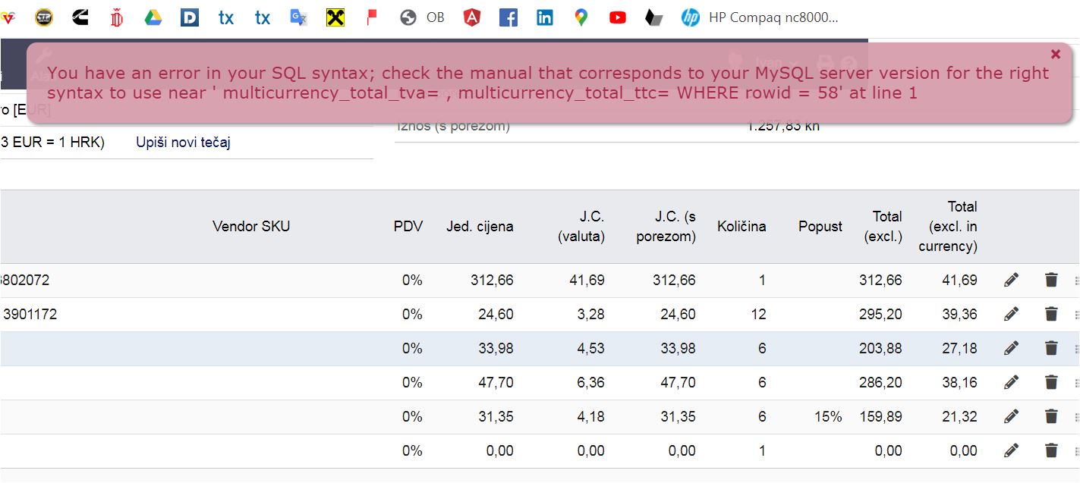Open the OB globe bookmark
This screenshot has width=1080, height=483.
pos(423,17)
